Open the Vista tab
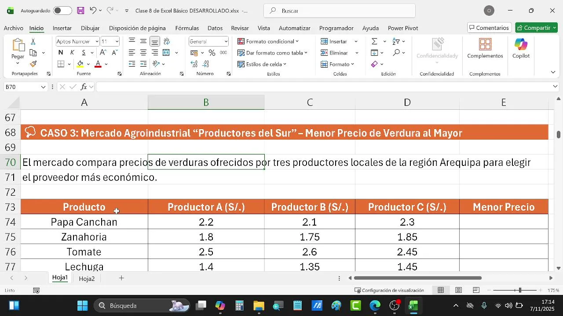Image resolution: width=563 pixels, height=316 pixels. coord(264,28)
